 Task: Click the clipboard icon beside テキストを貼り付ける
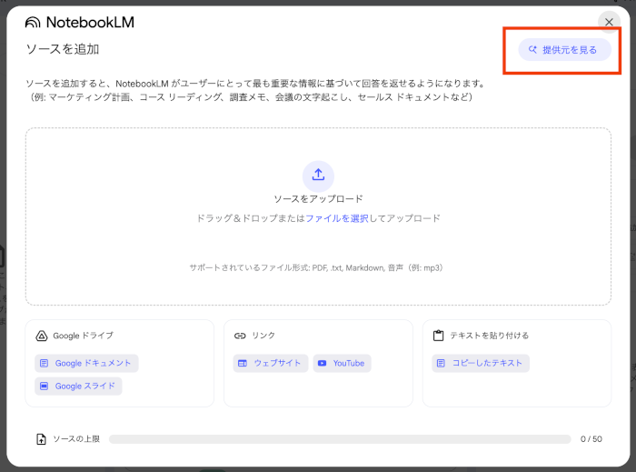[439, 336]
